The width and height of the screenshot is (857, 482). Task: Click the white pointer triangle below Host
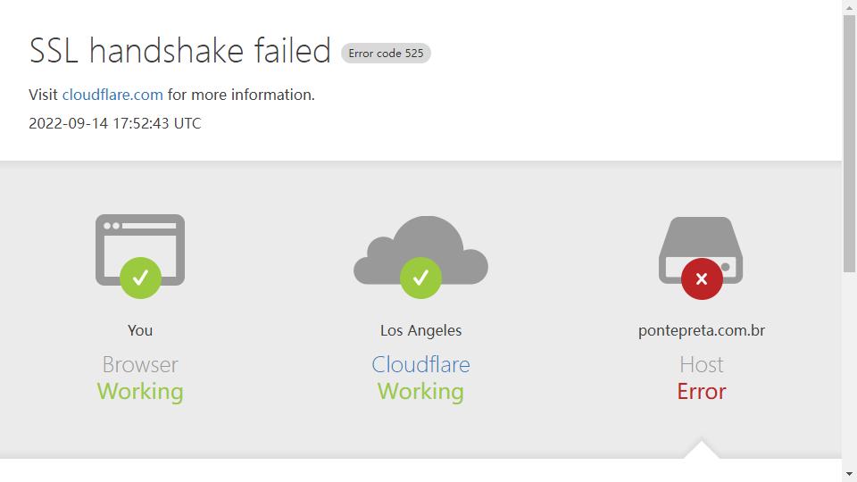click(x=702, y=449)
